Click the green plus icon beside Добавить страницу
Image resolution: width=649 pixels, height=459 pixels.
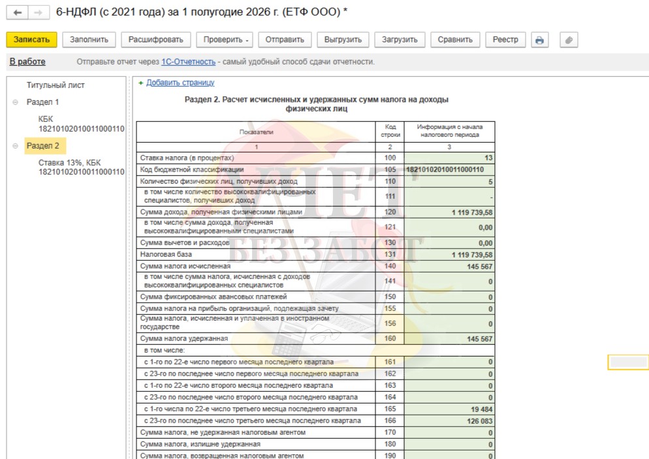(141, 83)
